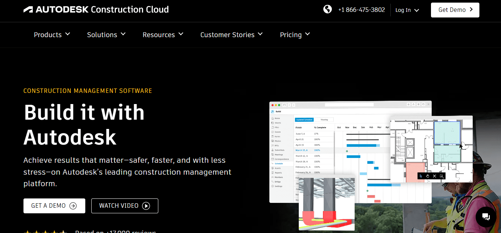Open the live chat bubble

click(486, 217)
